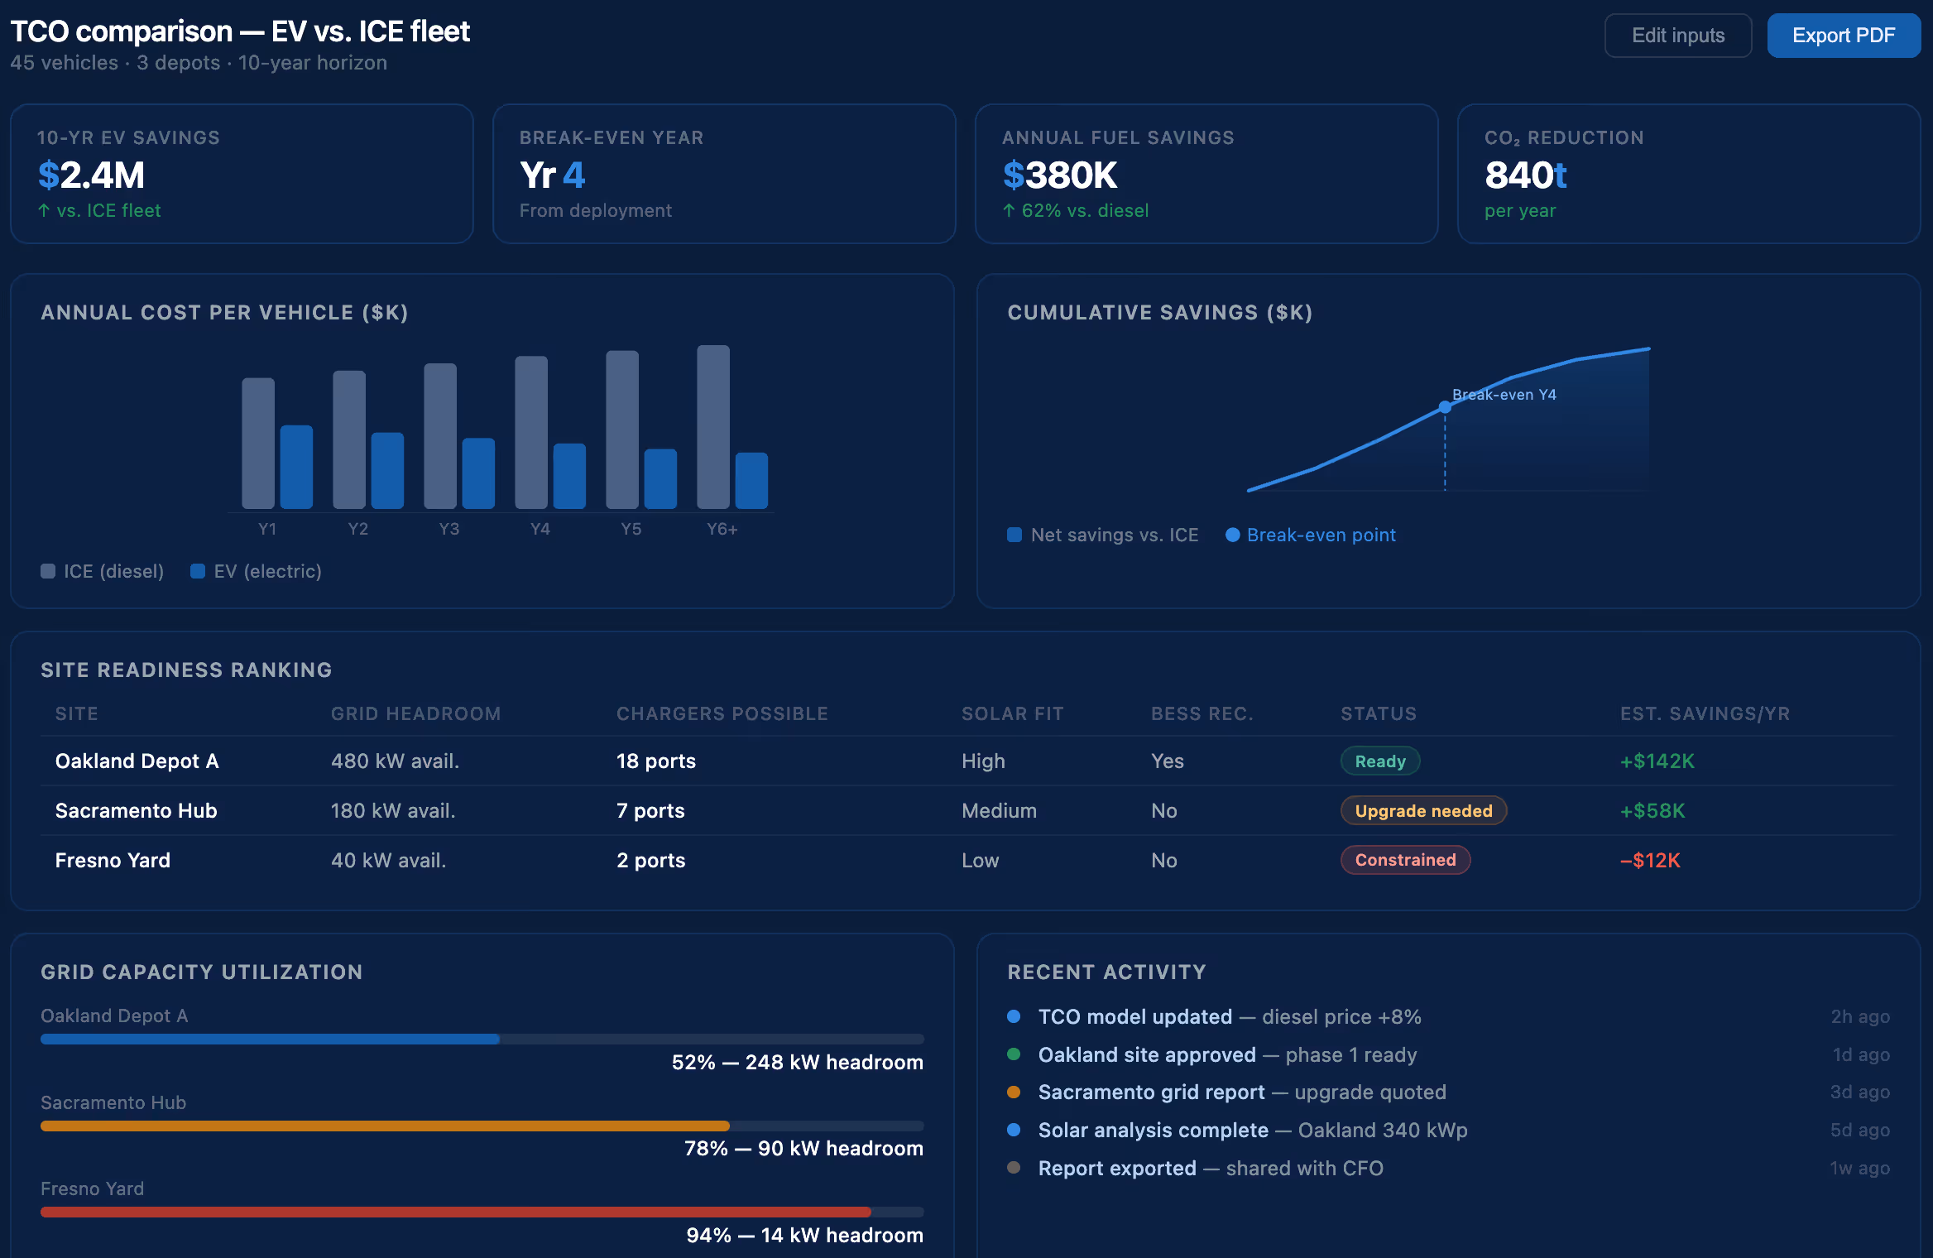Click the Net savings vs. ICE legend marker
1933x1258 pixels.
1014,535
